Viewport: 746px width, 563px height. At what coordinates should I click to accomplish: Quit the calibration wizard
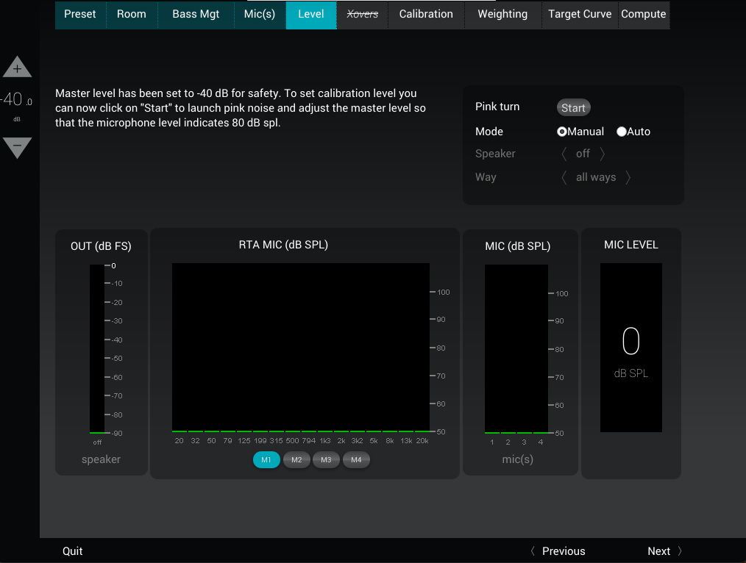click(x=73, y=551)
